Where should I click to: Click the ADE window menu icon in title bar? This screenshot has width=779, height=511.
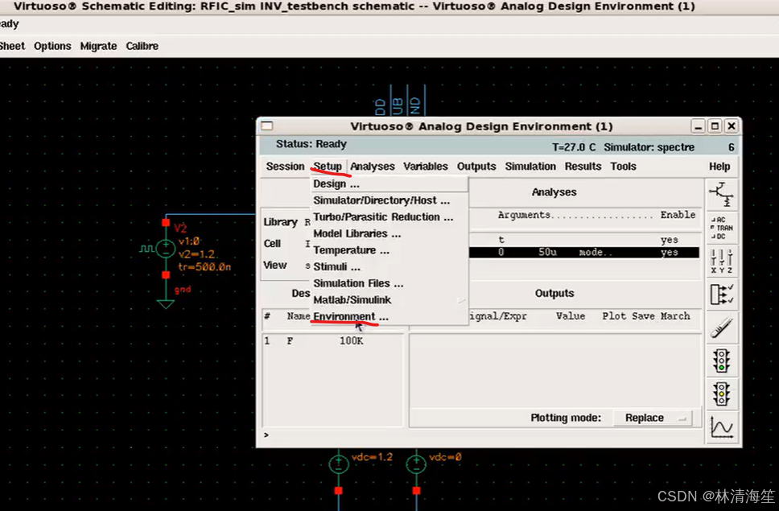[267, 126]
